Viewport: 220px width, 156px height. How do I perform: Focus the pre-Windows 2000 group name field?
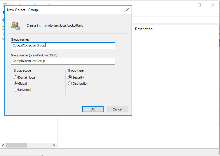[x=63, y=61]
